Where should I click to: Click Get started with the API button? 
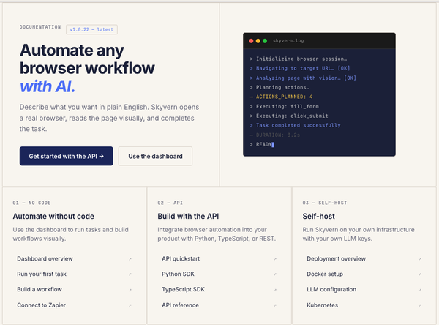coord(67,156)
